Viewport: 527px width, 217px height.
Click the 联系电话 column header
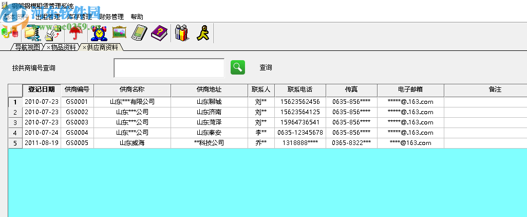[300, 89]
